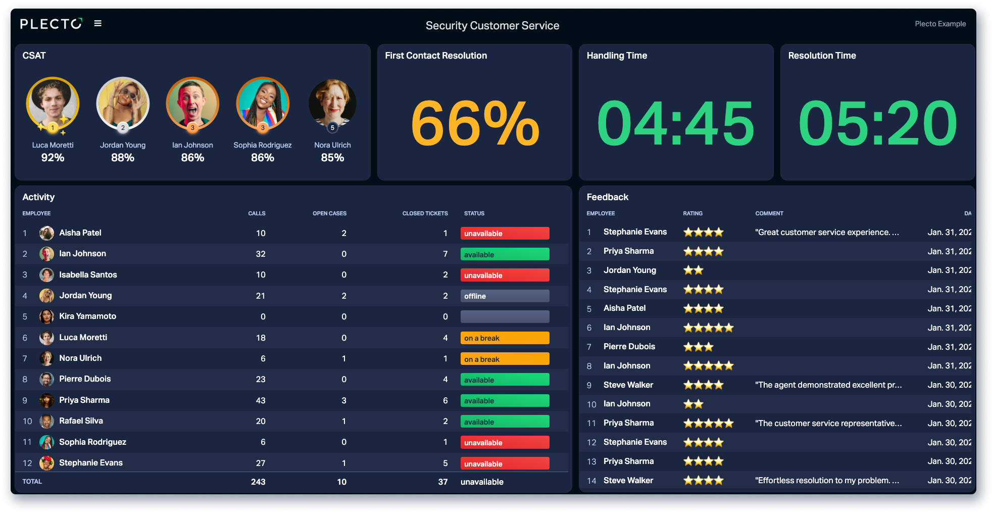The width and height of the screenshot is (993, 513).
Task: Click the CLOSED TICKETS column header
Action: (425, 213)
